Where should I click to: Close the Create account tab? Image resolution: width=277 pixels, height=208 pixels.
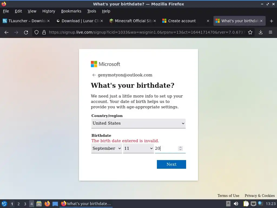[208, 21]
